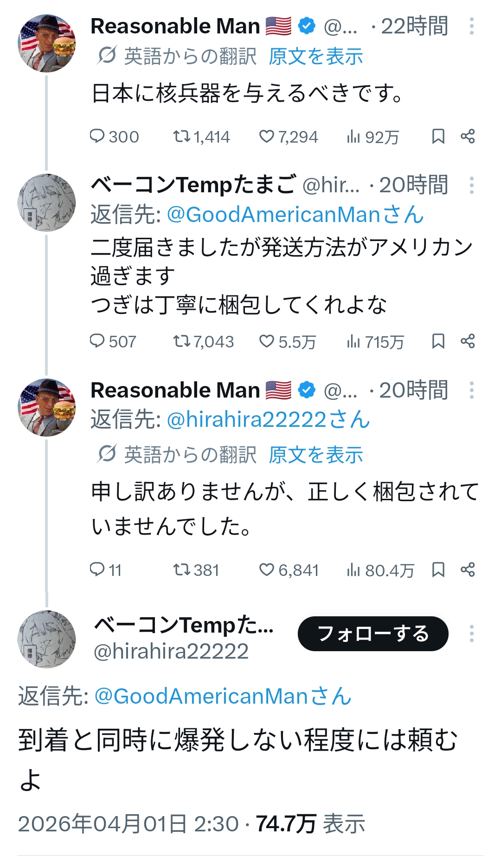Viewport: 501px width, 856px height.
Task: Bookmark the first tweet in thread
Action: point(438,137)
